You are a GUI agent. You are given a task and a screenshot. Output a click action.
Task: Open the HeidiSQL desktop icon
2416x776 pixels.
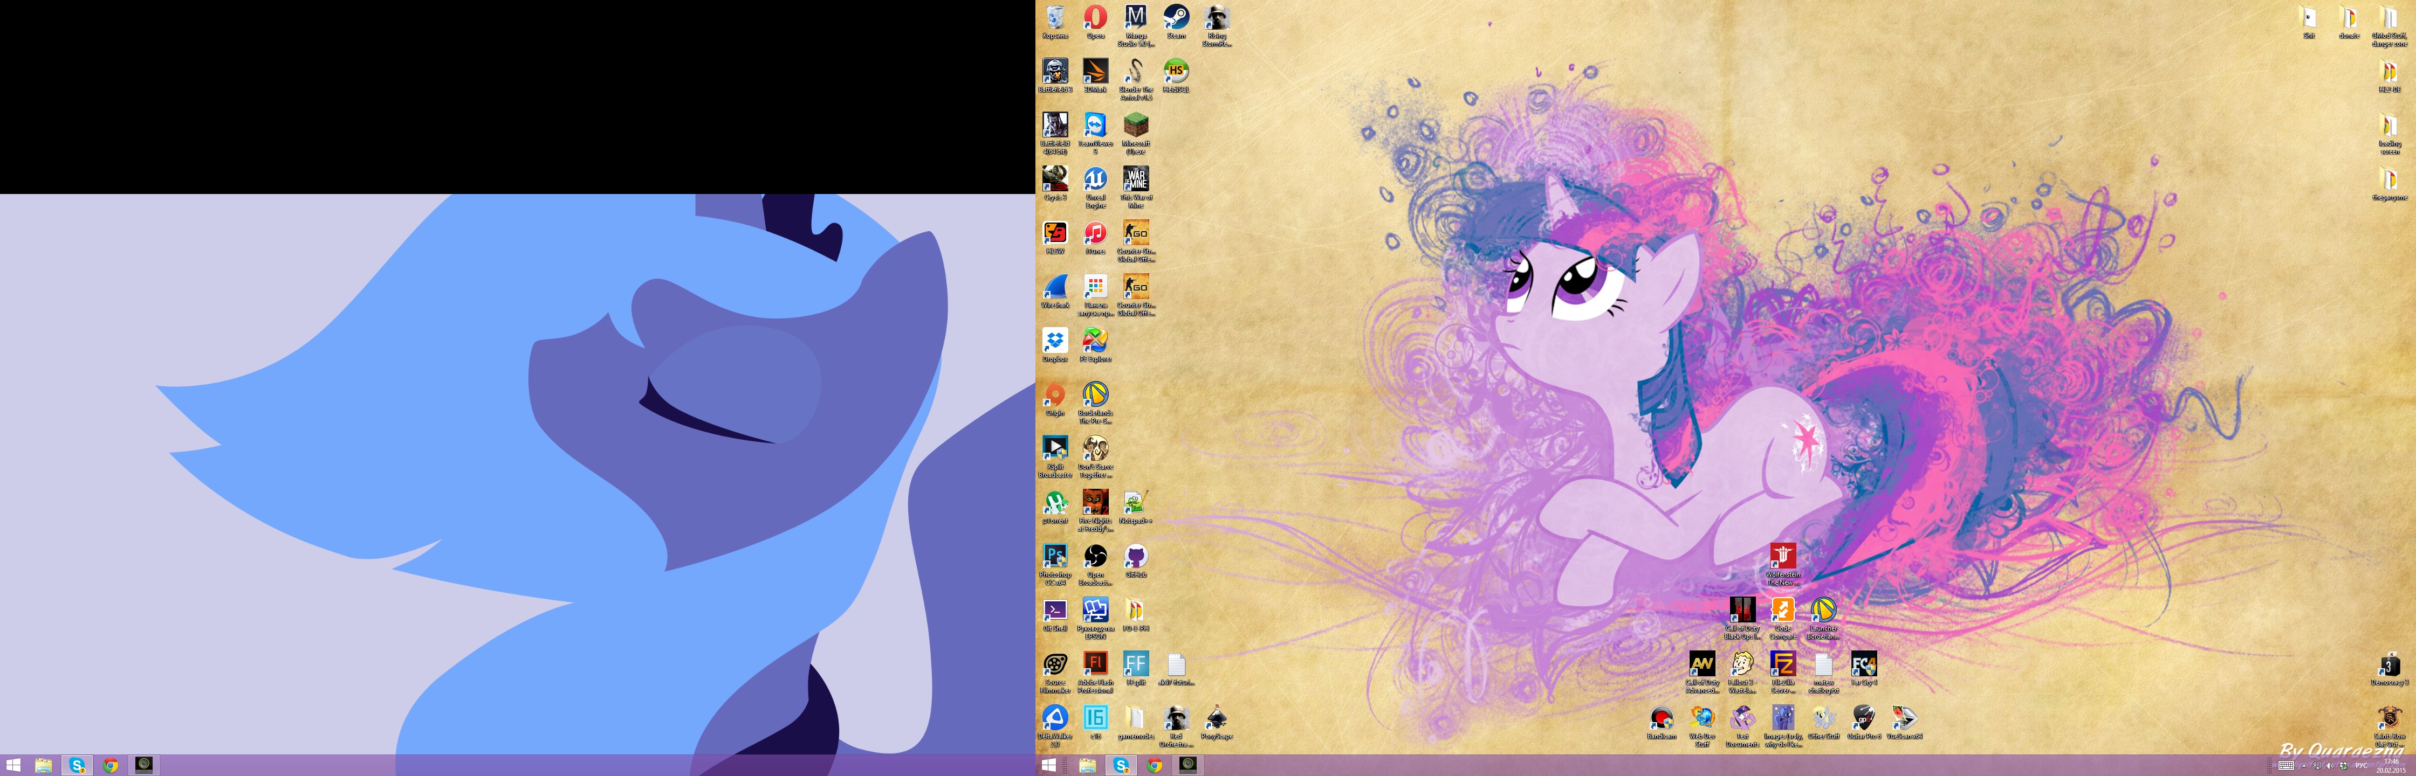point(1176,71)
